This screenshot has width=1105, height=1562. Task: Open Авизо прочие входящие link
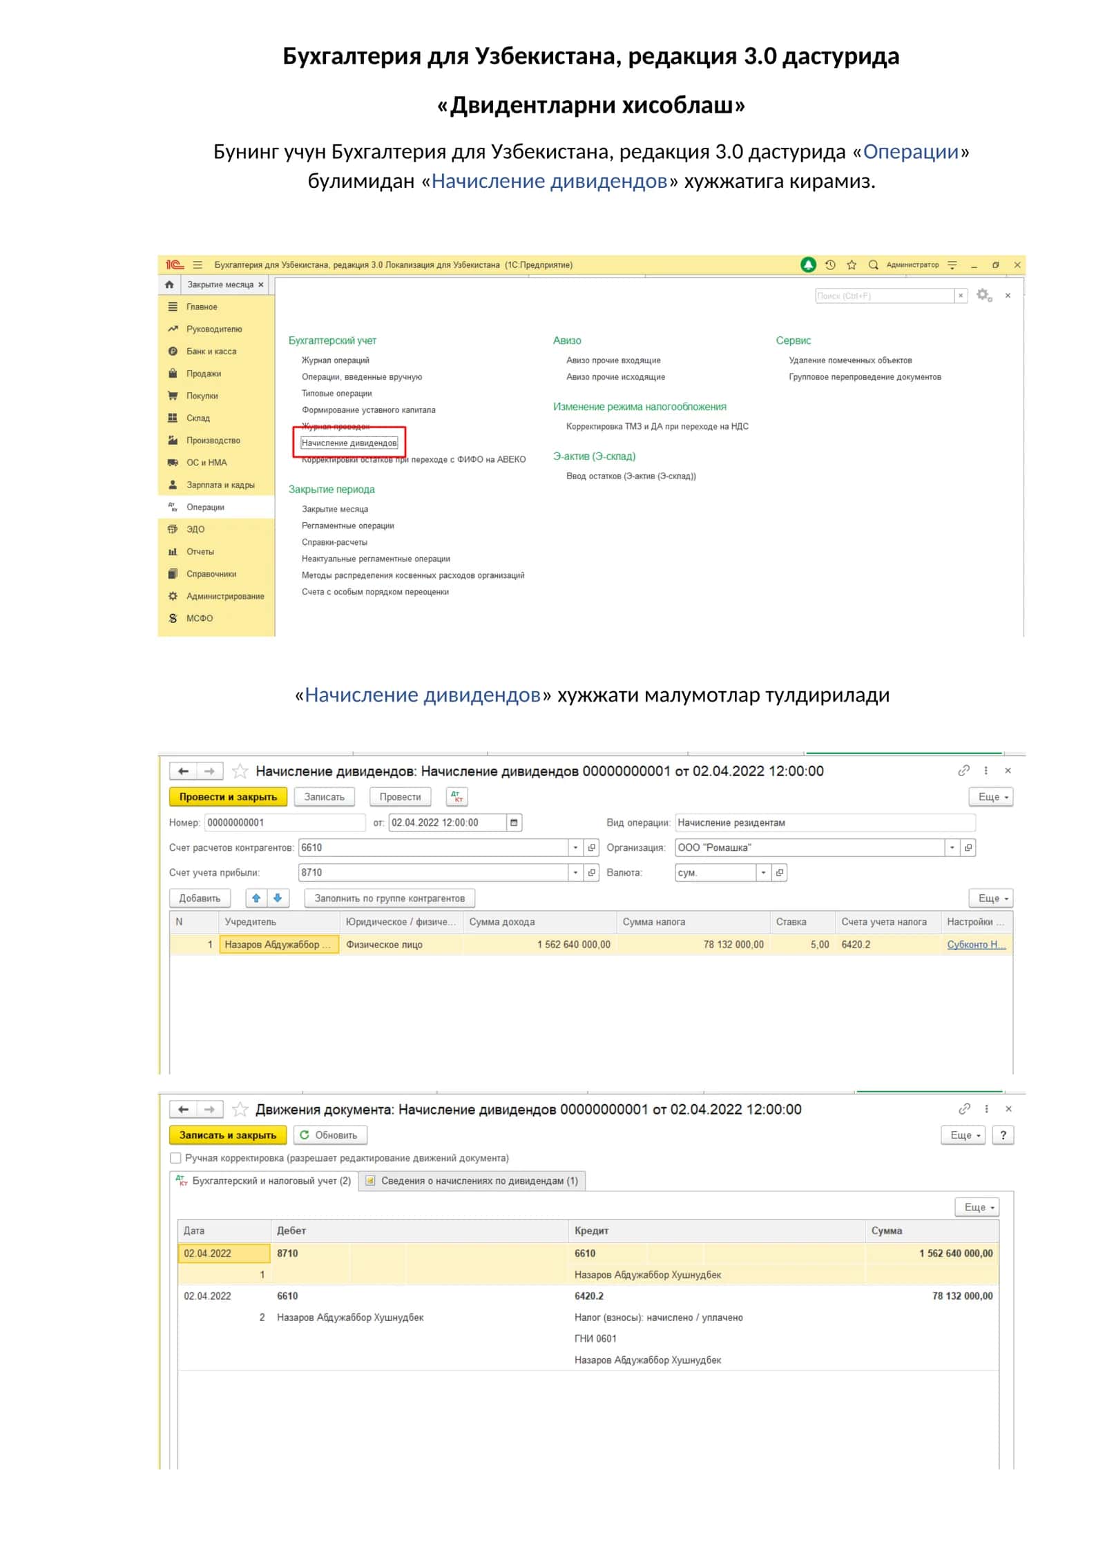[x=613, y=360]
